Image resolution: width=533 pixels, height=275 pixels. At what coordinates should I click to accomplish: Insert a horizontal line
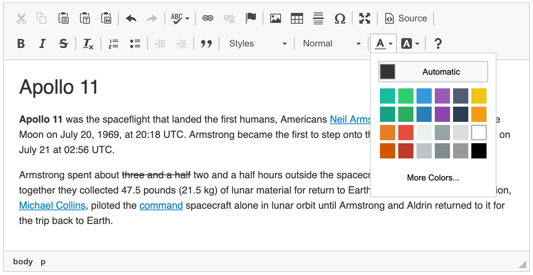(318, 18)
